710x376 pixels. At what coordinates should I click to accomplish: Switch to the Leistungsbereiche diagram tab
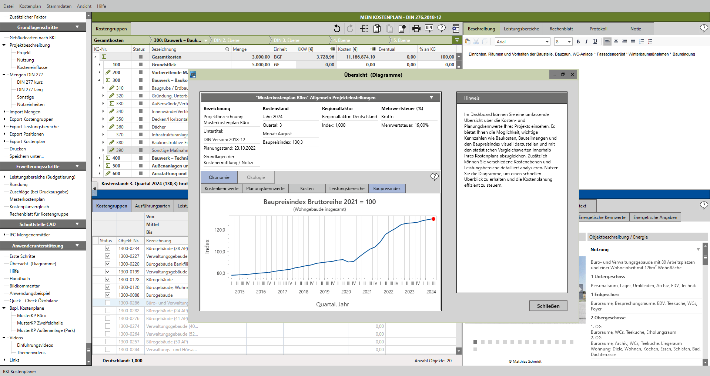click(x=347, y=189)
